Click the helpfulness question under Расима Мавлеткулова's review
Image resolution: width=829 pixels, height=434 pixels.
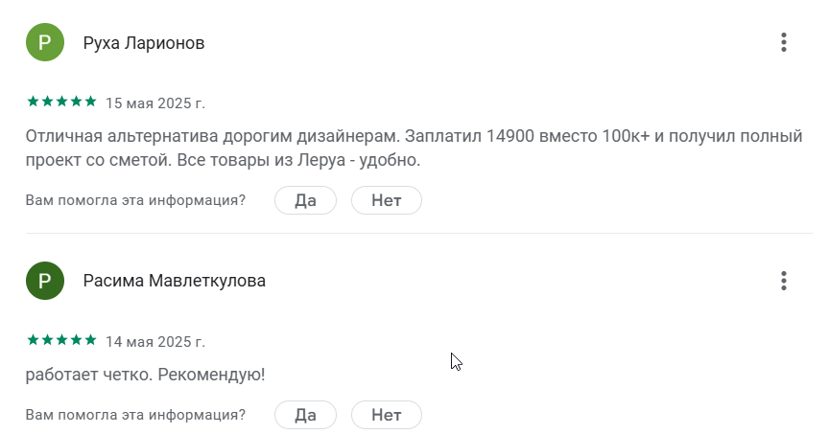pos(135,415)
